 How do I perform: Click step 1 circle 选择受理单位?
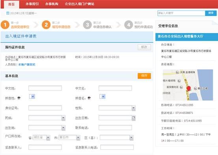tap(5, 25)
